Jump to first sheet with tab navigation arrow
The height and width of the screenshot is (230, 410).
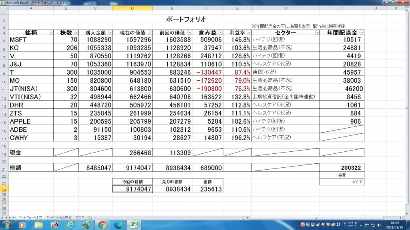2,218
